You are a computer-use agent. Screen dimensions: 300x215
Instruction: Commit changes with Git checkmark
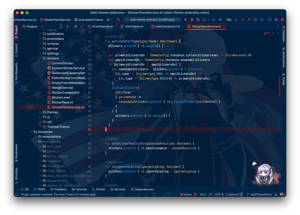tap(243, 19)
